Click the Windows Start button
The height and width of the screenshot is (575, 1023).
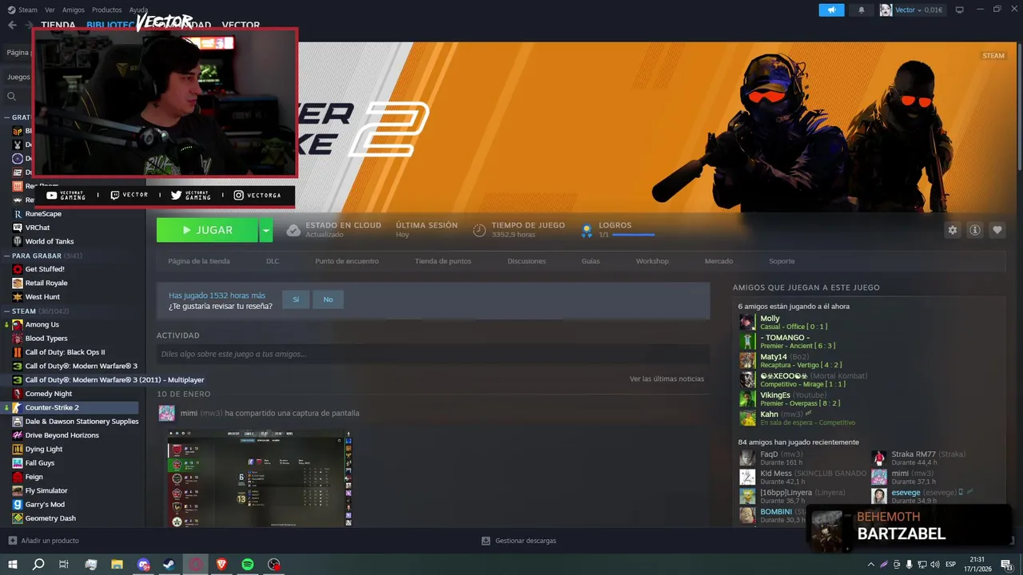(13, 565)
